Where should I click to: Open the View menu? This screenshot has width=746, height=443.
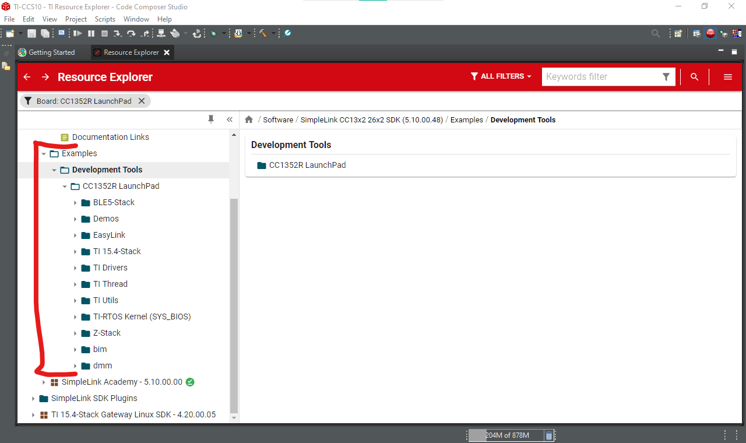coord(50,19)
